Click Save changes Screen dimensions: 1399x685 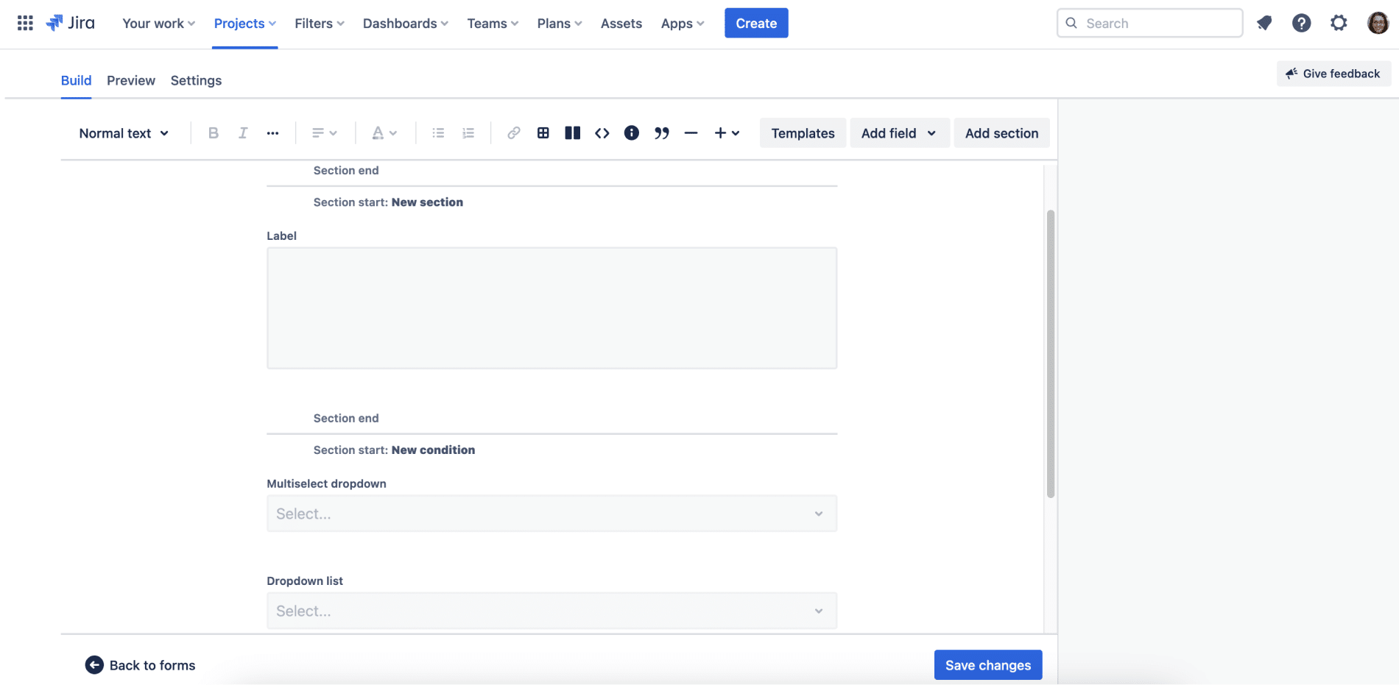[x=988, y=665]
